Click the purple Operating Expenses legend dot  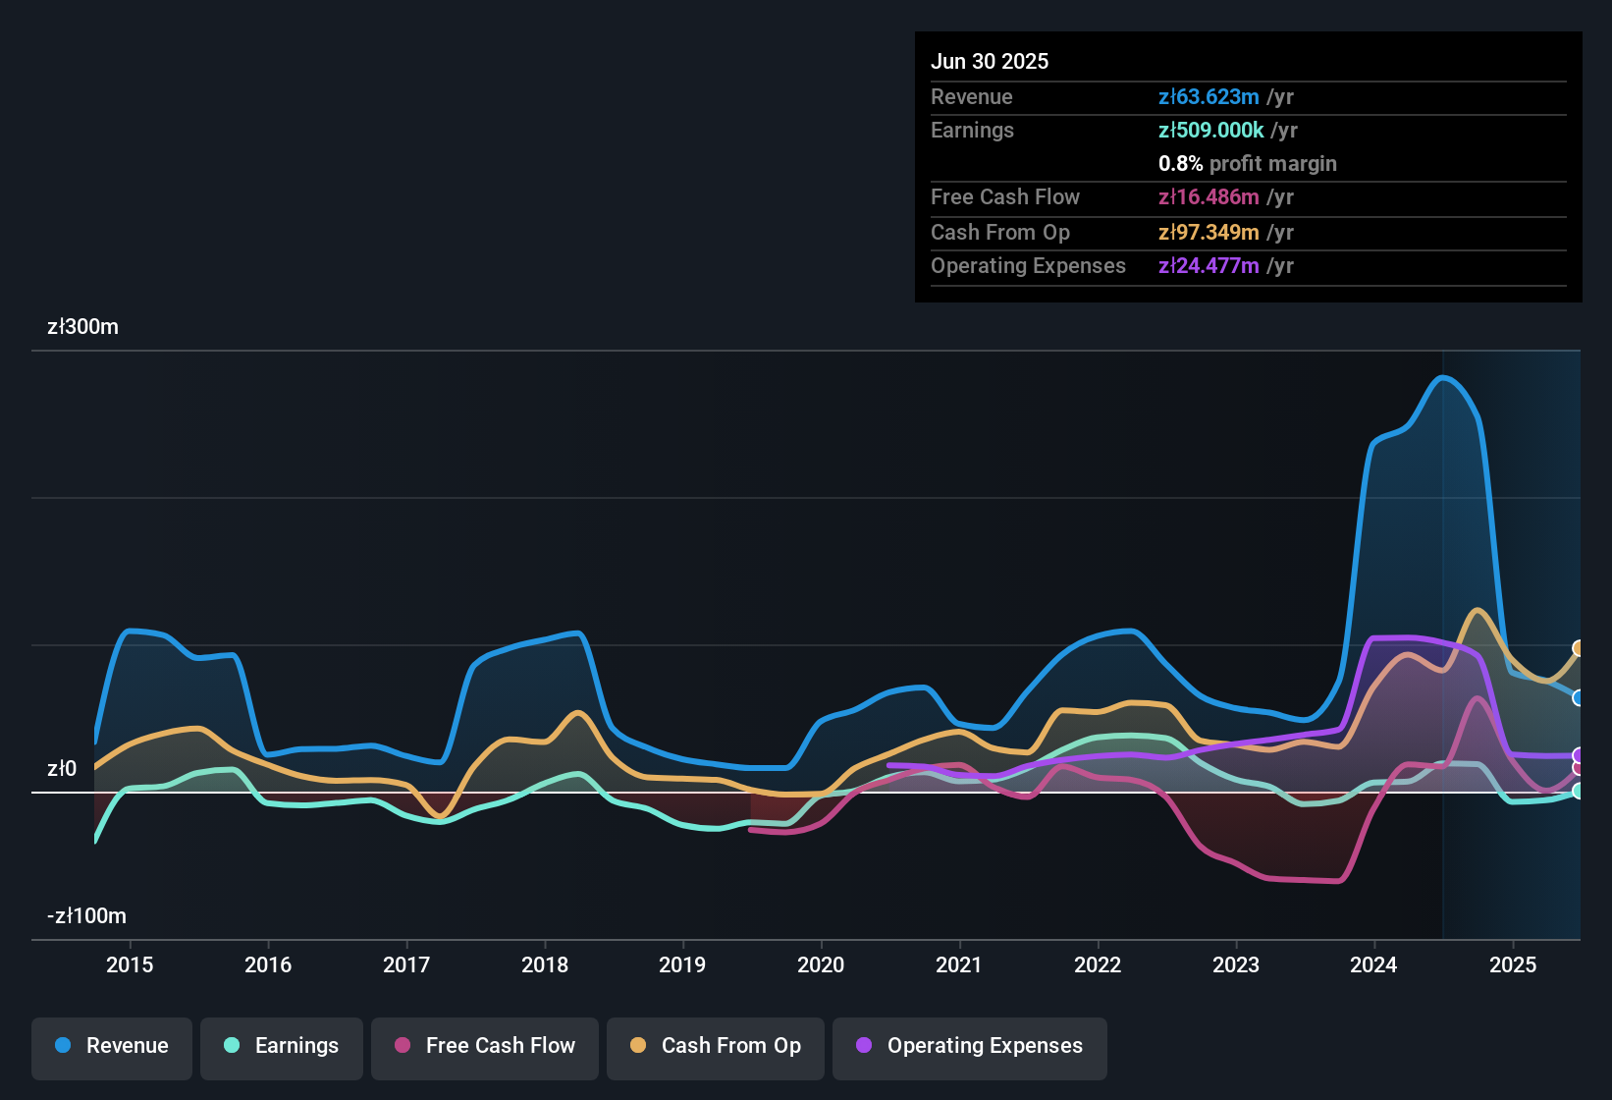864,1046
